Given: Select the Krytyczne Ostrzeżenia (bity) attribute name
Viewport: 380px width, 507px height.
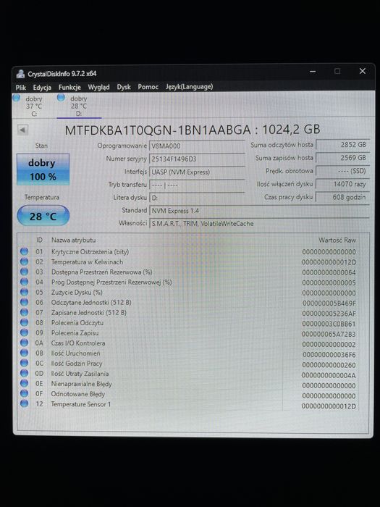Looking at the screenshot, I should point(90,252).
